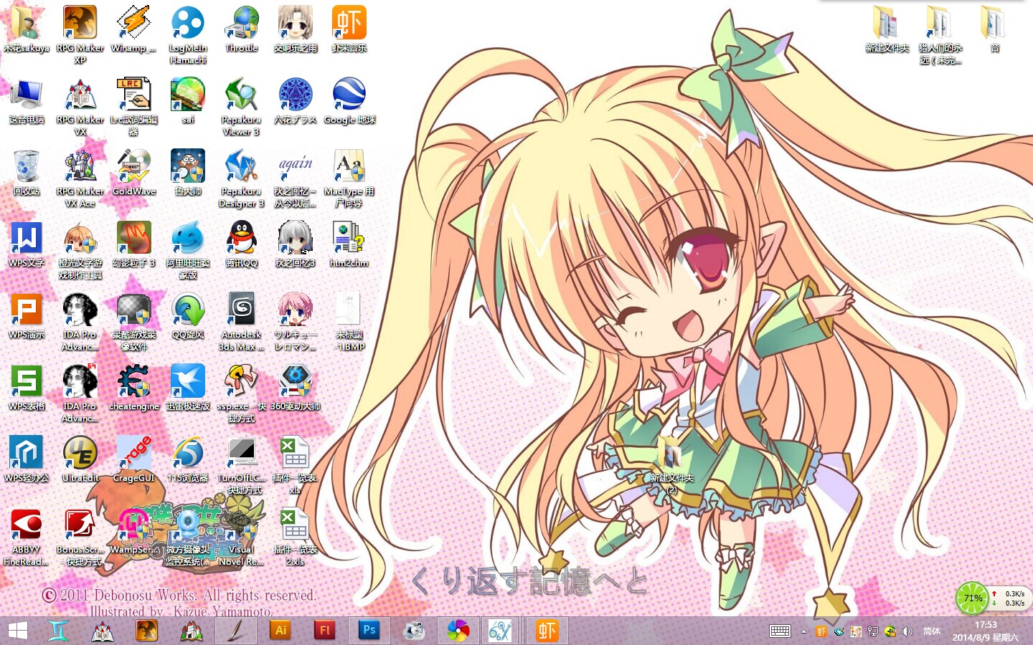Switch to Photoshop in the taskbar
1033x645 pixels.
point(369,631)
